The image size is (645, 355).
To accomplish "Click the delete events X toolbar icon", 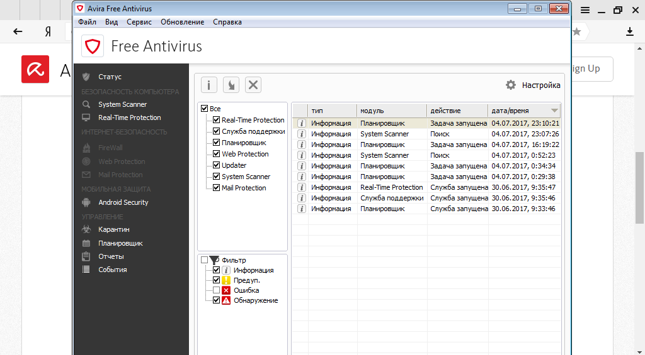I will point(253,85).
